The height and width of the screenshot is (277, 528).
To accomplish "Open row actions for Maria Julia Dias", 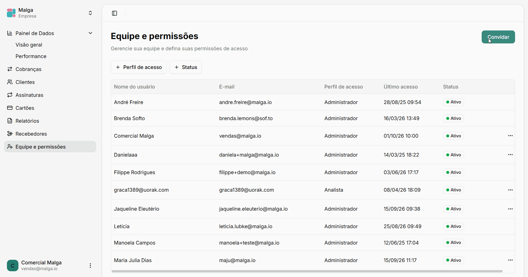I will tap(510, 260).
